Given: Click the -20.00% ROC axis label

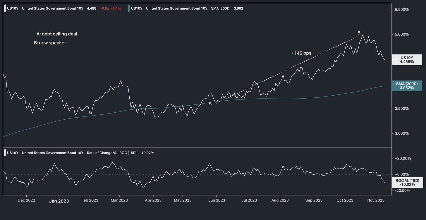Looking at the screenshot, I should tap(403, 191).
